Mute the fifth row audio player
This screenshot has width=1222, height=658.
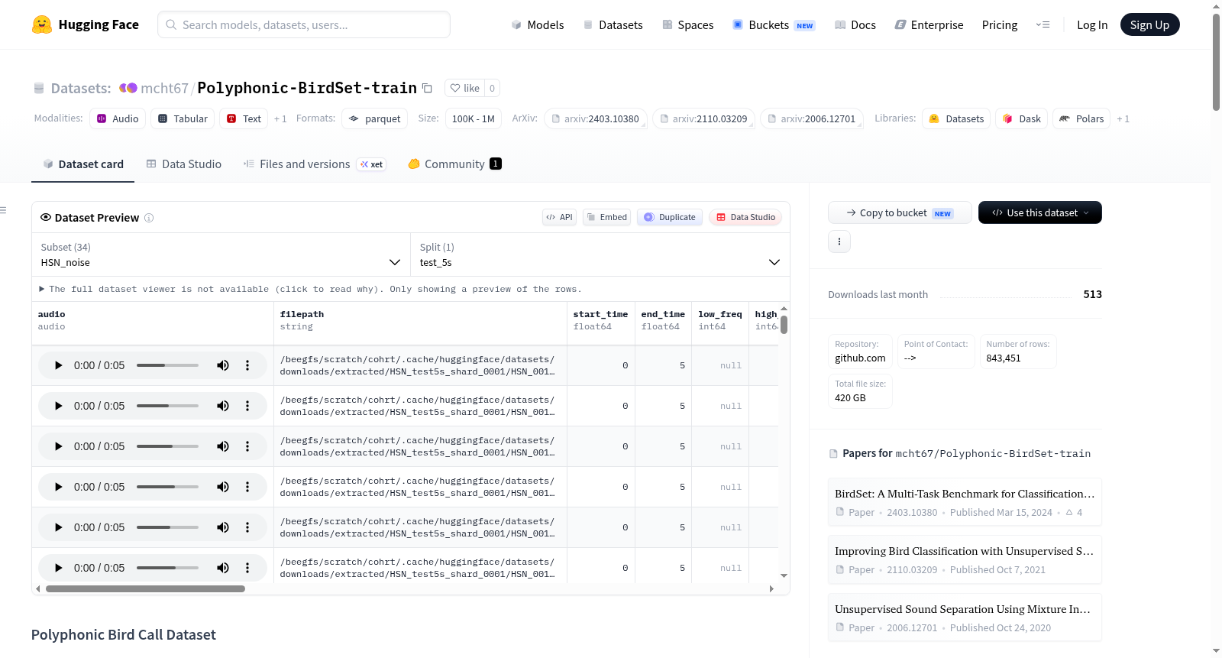(223, 527)
